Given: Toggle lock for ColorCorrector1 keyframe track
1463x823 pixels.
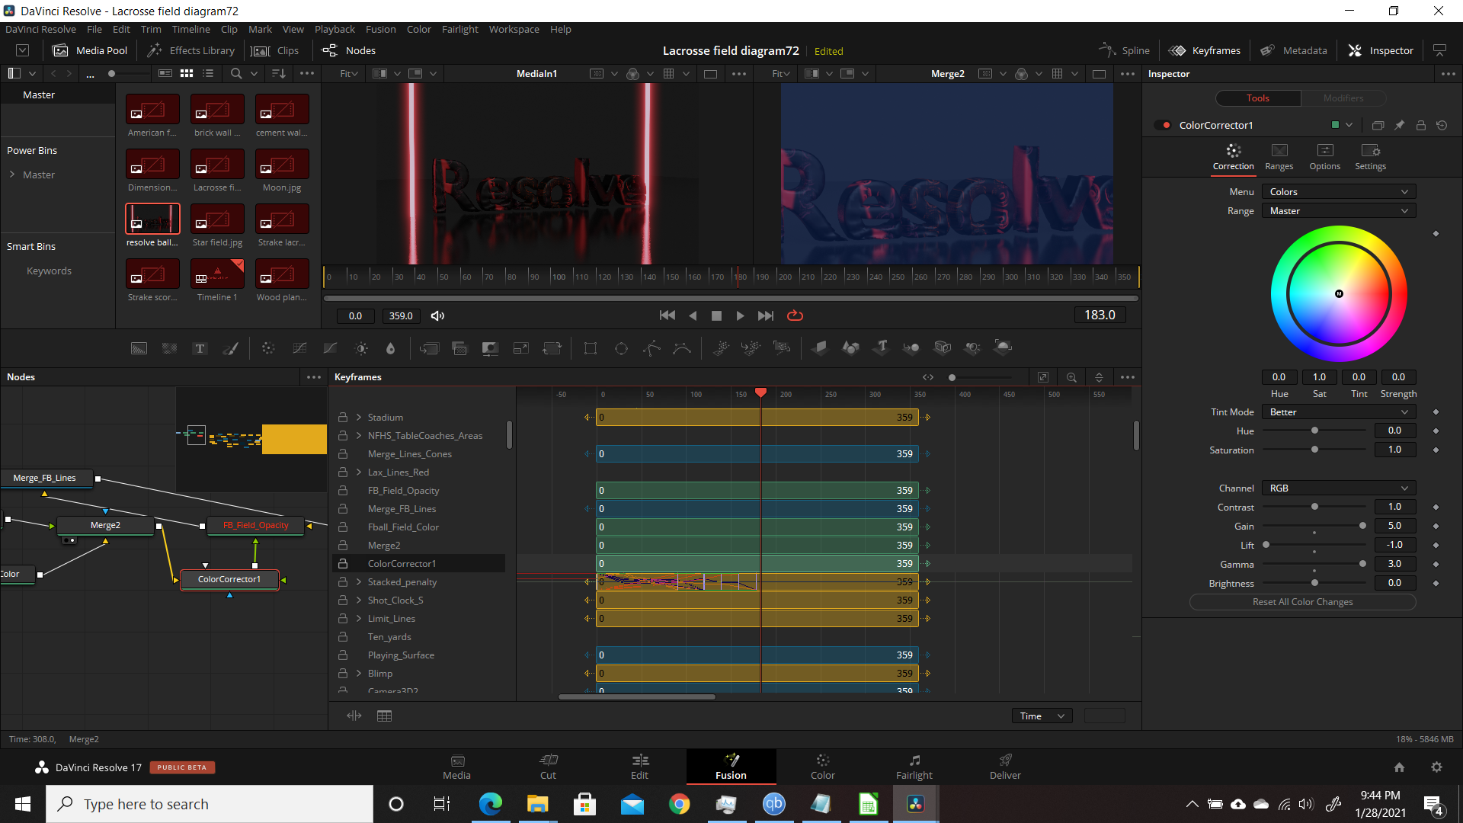Looking at the screenshot, I should (343, 564).
